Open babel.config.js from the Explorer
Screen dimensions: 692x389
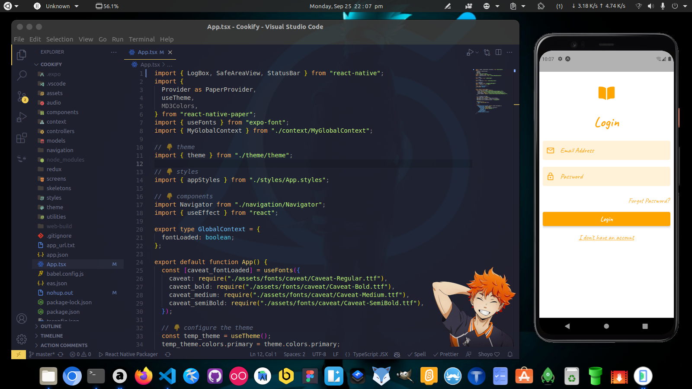tap(65, 274)
